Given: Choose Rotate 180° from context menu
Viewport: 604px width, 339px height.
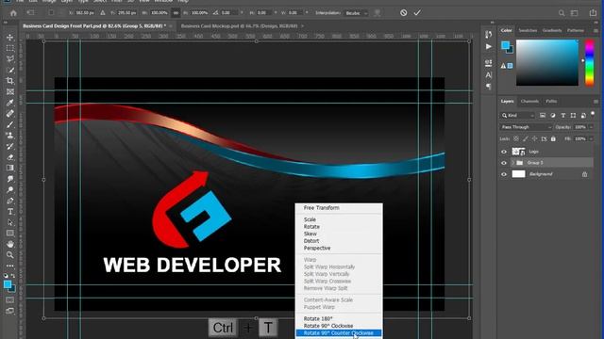Looking at the screenshot, I should pos(318,318).
